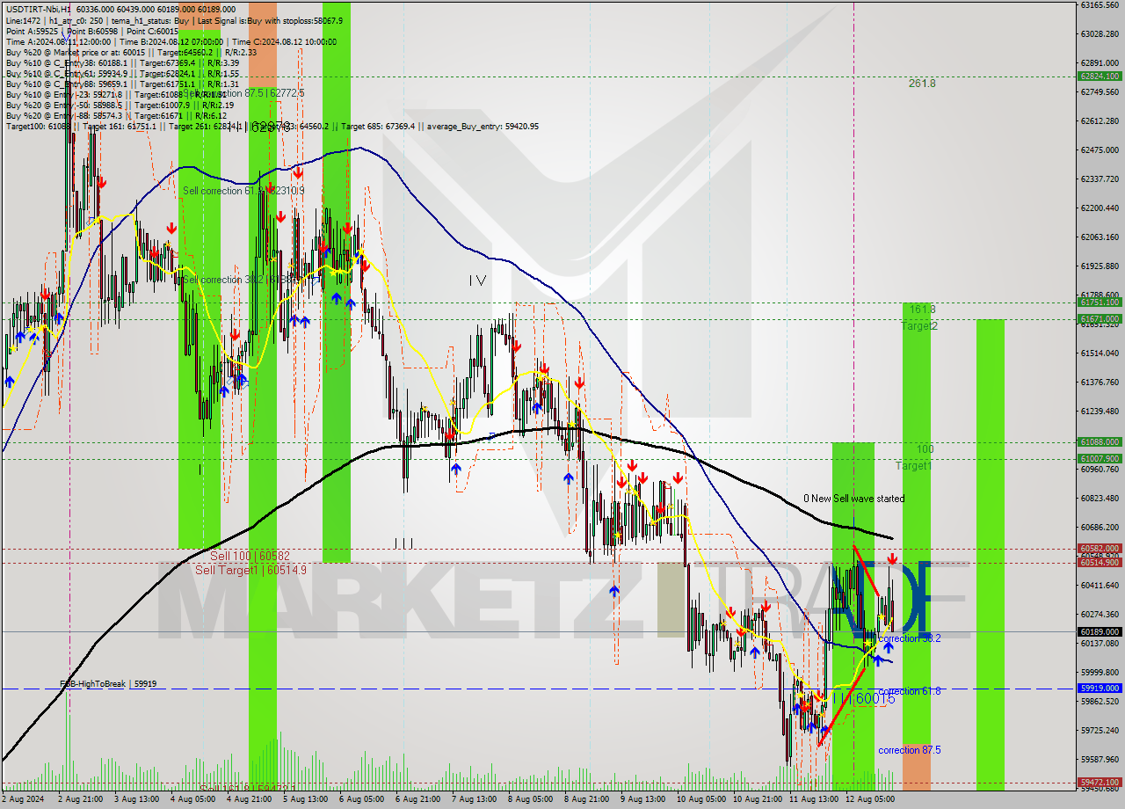1125x809 pixels.
Task: Click the 60582.000 red price tag
Action: [1099, 548]
